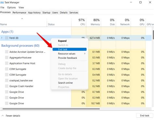Image resolution: width=154 pixels, height=120 pixels.
Task: Switch to the Performance tab
Action: (19, 13)
